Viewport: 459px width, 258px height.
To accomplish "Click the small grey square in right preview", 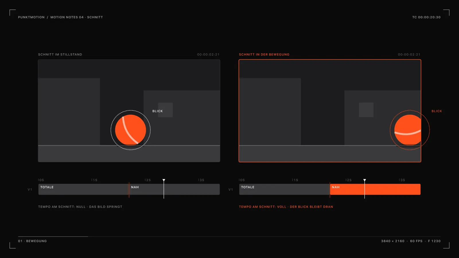I will (x=366, y=110).
